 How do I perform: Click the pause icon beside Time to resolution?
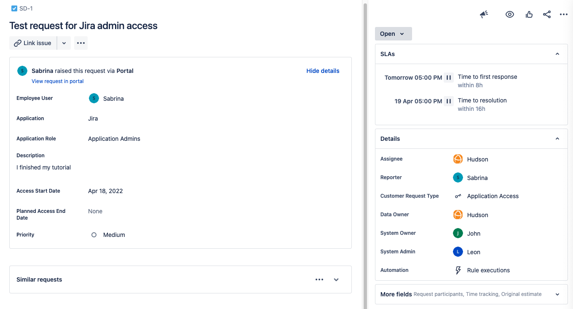point(449,101)
